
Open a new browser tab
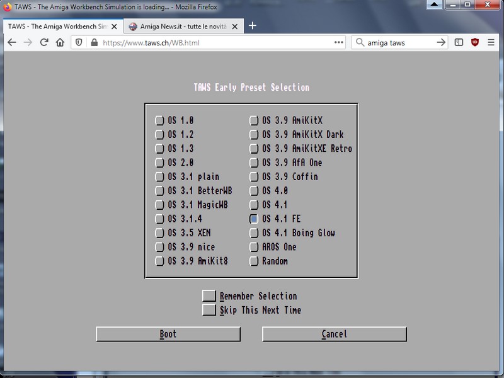tap(252, 26)
